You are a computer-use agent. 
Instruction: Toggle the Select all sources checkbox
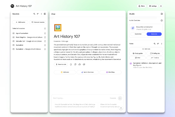point(45,29)
